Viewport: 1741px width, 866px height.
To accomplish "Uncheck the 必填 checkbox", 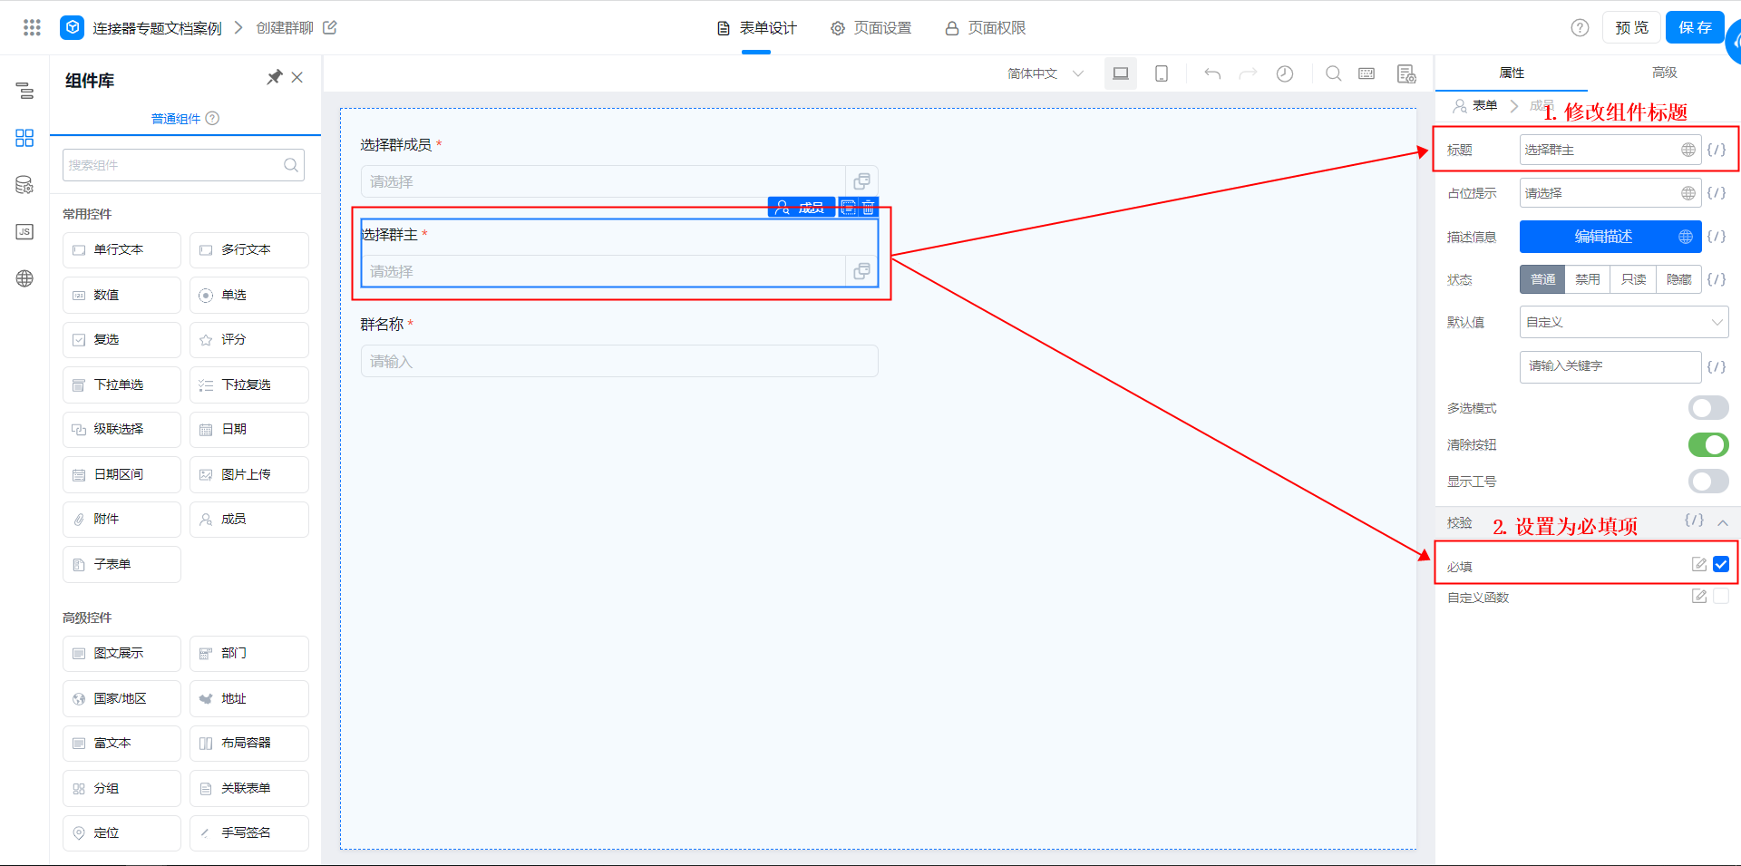I will (x=1721, y=564).
